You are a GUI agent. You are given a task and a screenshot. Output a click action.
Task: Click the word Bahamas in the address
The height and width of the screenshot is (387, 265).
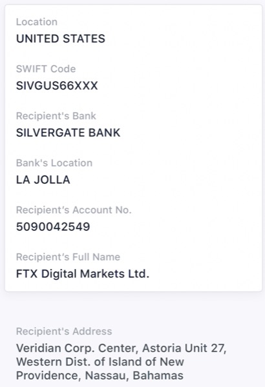click(x=158, y=375)
